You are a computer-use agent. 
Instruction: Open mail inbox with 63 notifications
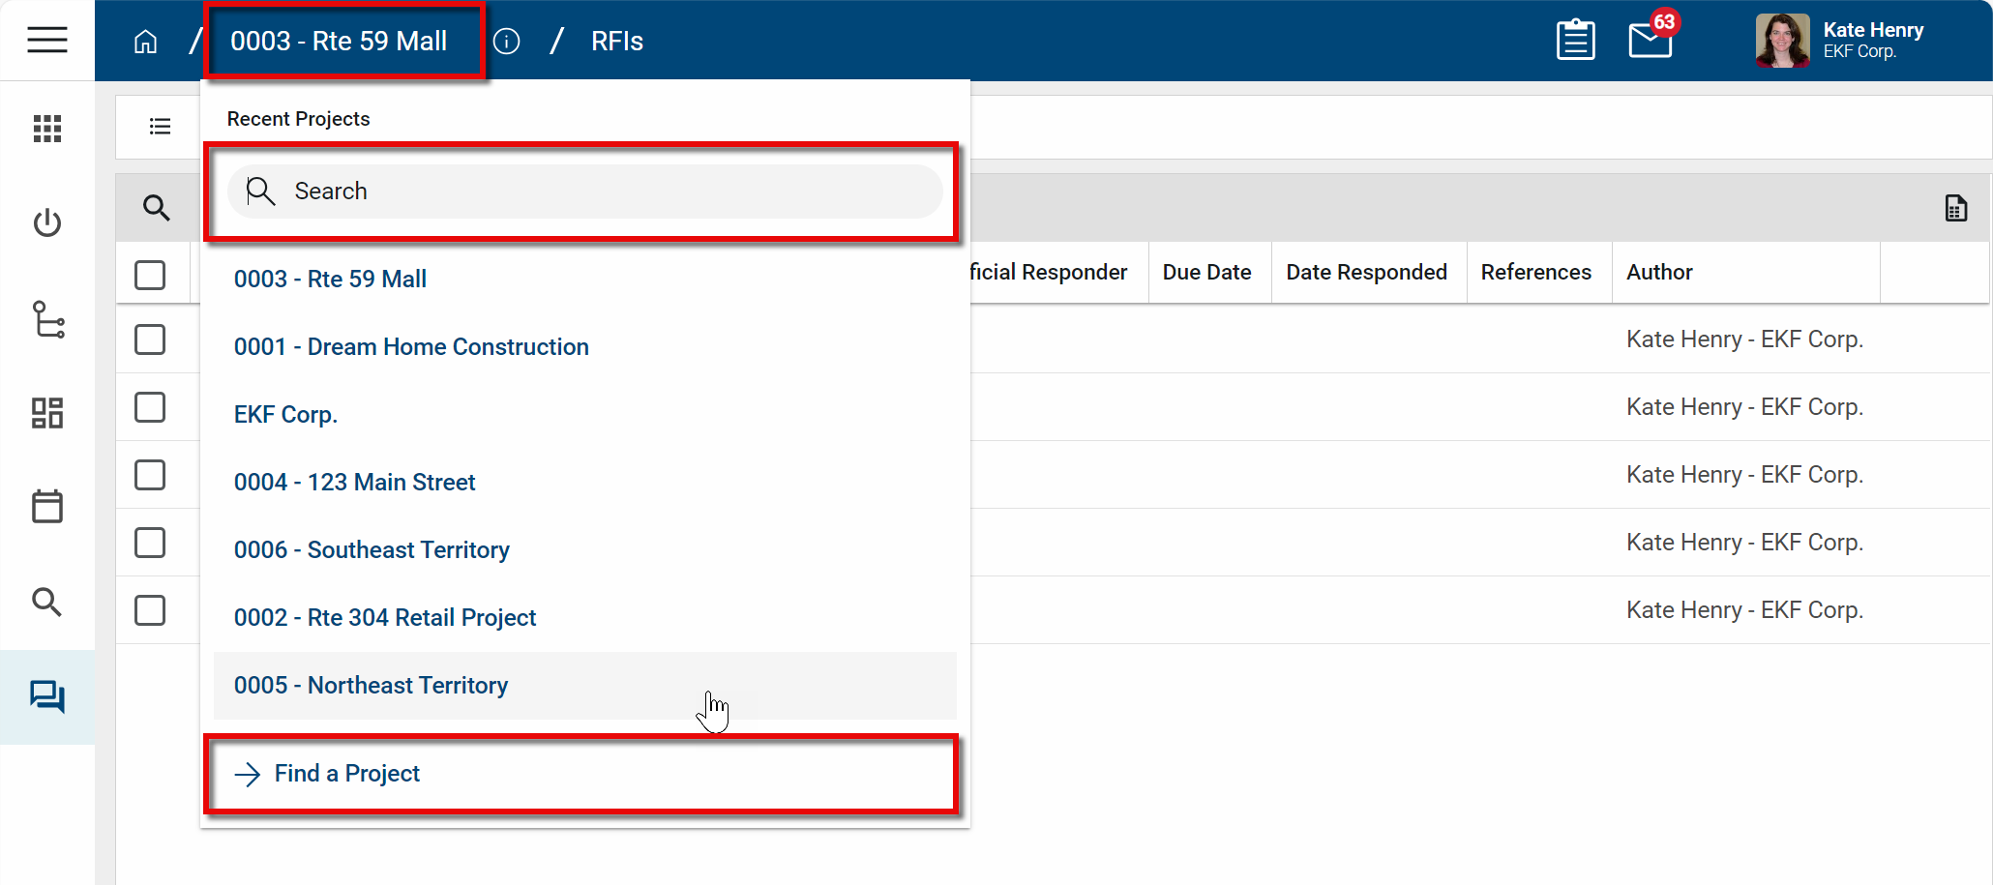click(x=1650, y=41)
